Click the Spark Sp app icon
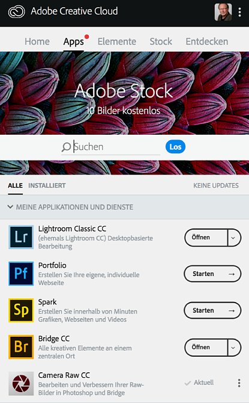This screenshot has height=403, width=249. coord(21,310)
